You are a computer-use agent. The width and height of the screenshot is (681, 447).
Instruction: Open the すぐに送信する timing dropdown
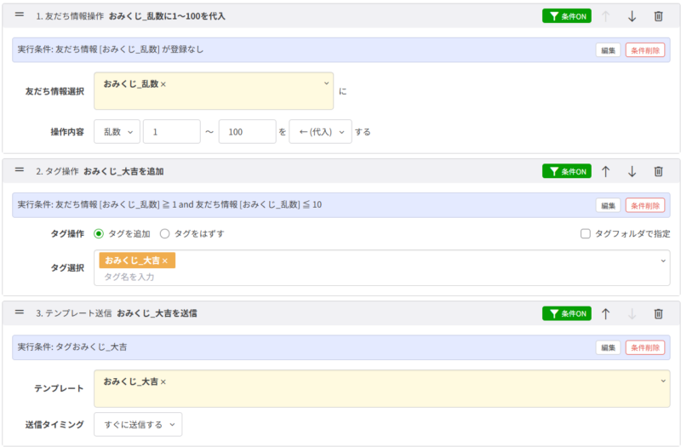coord(137,424)
